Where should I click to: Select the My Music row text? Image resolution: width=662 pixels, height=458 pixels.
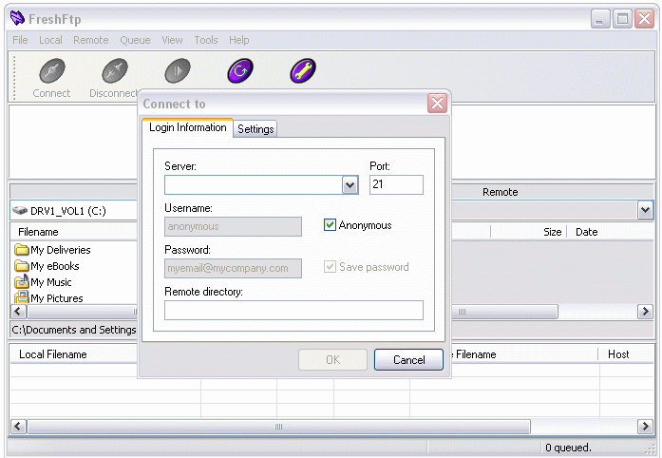[x=51, y=282]
